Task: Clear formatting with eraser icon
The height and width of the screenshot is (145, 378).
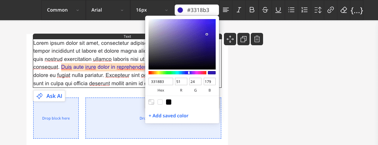Action: (x=344, y=10)
